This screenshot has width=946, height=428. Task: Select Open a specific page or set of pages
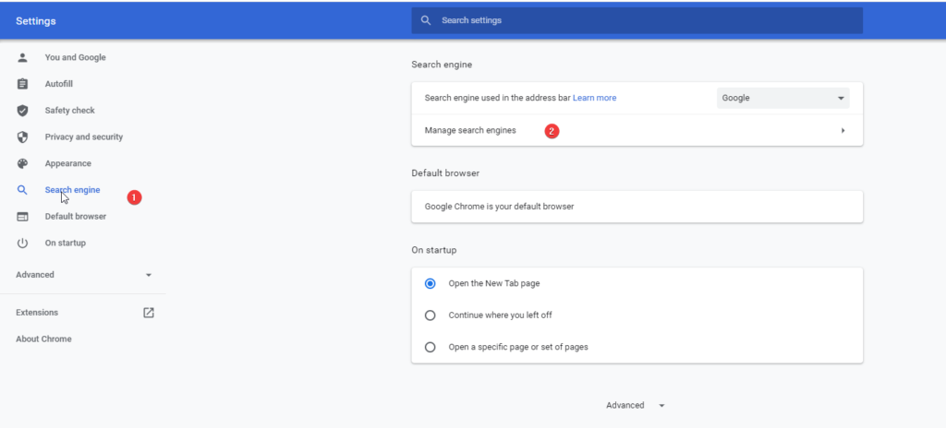pyautogui.click(x=431, y=347)
